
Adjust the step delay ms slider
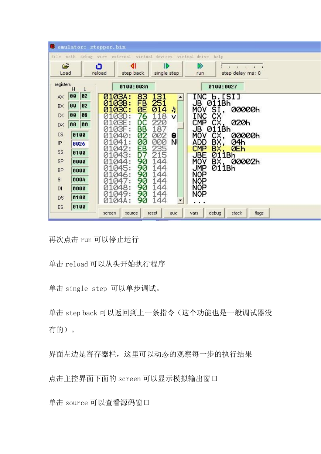(242, 65)
